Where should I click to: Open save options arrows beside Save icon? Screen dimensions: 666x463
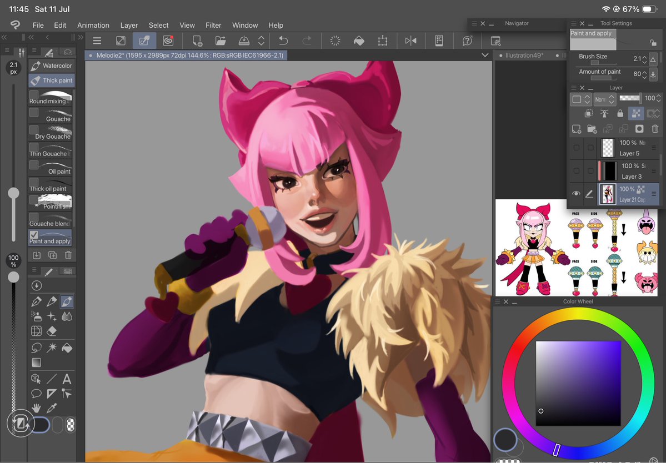[x=261, y=41]
